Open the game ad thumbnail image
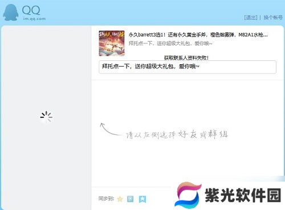 [x=112, y=43]
